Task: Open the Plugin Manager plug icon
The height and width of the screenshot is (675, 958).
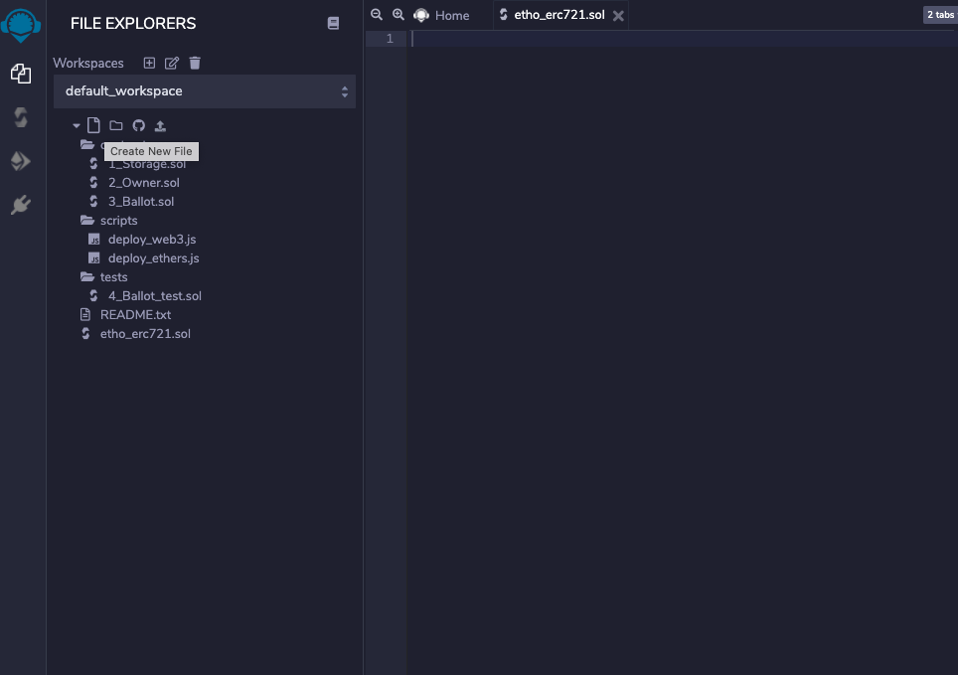Action: 21,205
